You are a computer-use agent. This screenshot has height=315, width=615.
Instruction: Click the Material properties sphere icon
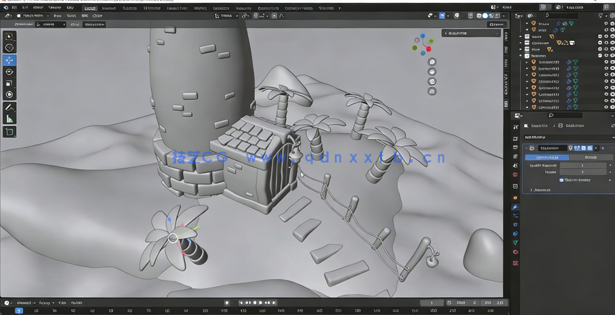(x=515, y=252)
